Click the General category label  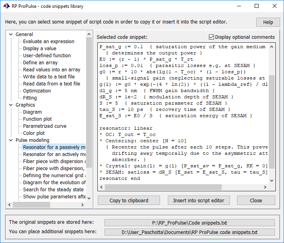tap(24, 34)
